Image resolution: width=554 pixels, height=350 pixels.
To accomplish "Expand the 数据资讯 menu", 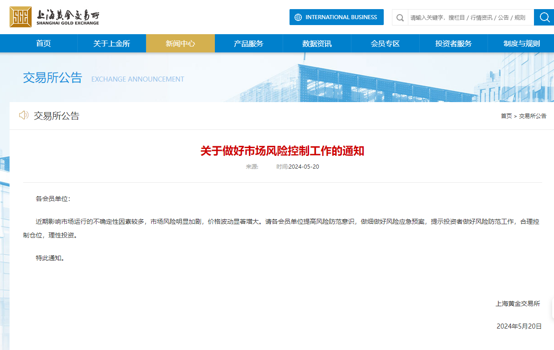I will tap(317, 44).
